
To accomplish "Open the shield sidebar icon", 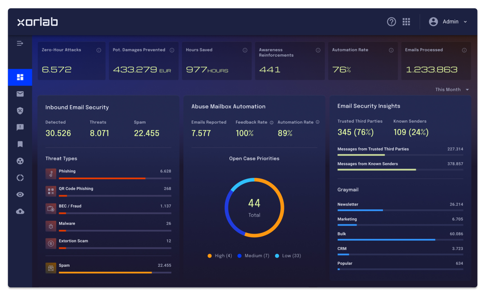I will pyautogui.click(x=20, y=111).
